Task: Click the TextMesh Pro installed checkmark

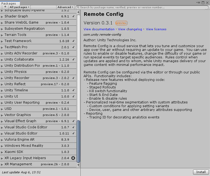Action: click(x=73, y=47)
